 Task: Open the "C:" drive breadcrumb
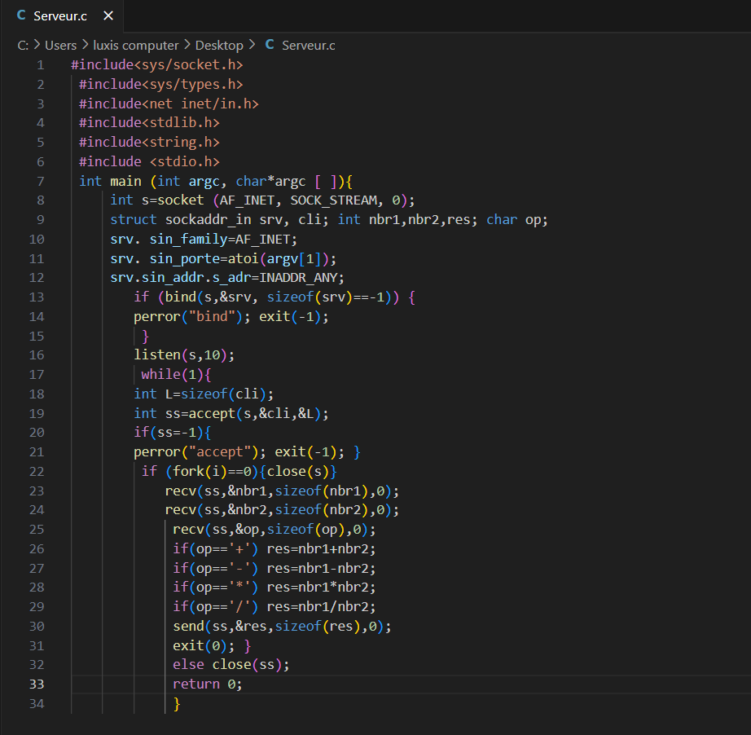pyautogui.click(x=23, y=46)
